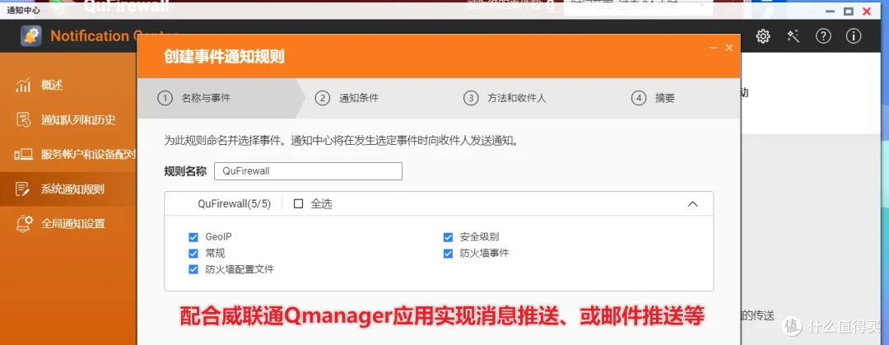Click the QuFirewall(5/5) category label
The image size is (889, 345).
click(235, 204)
